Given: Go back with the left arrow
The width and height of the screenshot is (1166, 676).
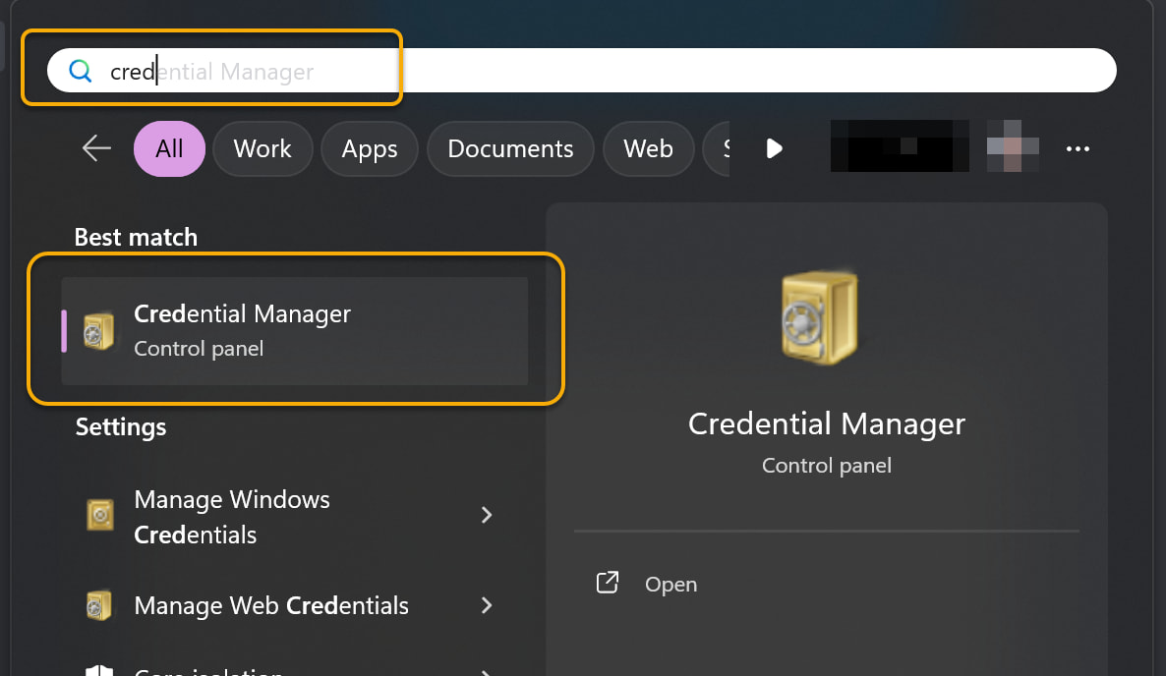Looking at the screenshot, I should 96,148.
